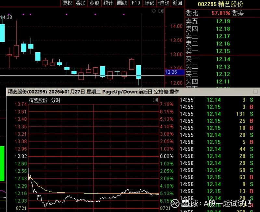Click the 14.38 high price label
The image size is (260, 212).
click(x=6, y=17)
